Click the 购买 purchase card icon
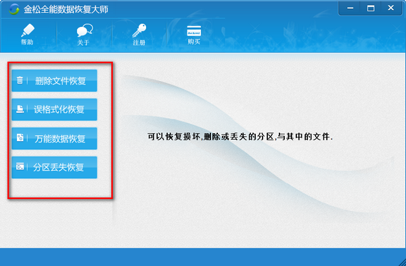Screen dimensions: 406x266 [x=194, y=34]
